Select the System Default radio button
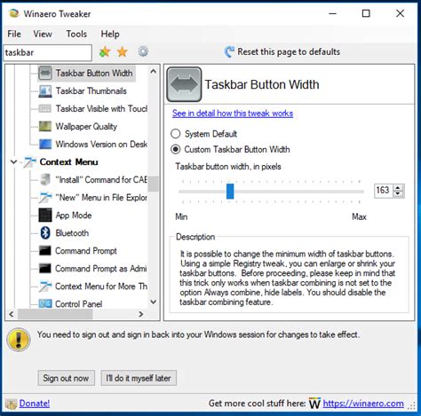421x416 pixels. [176, 134]
